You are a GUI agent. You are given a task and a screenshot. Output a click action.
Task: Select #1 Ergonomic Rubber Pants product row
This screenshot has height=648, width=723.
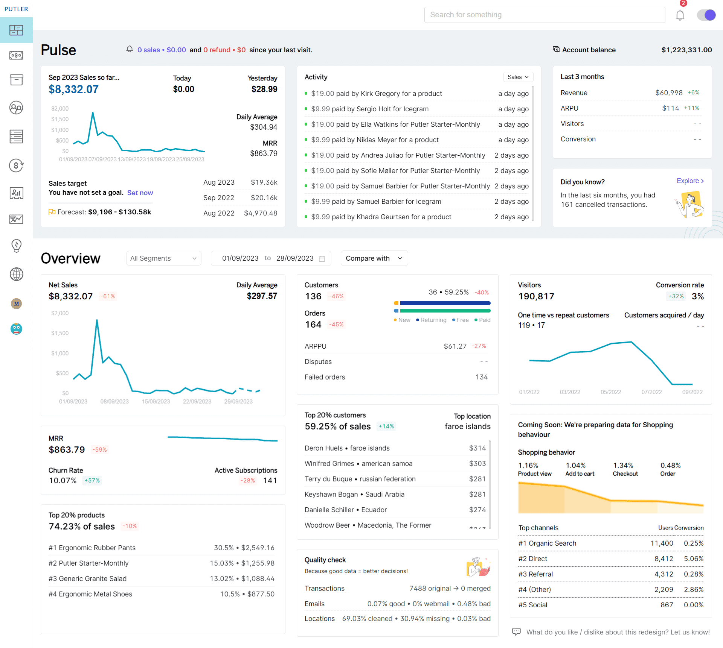(162, 548)
